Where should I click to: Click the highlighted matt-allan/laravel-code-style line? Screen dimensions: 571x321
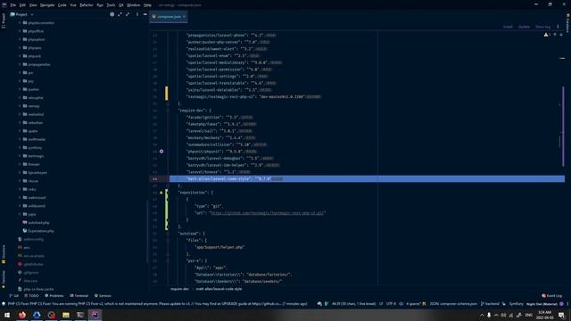pos(367,178)
